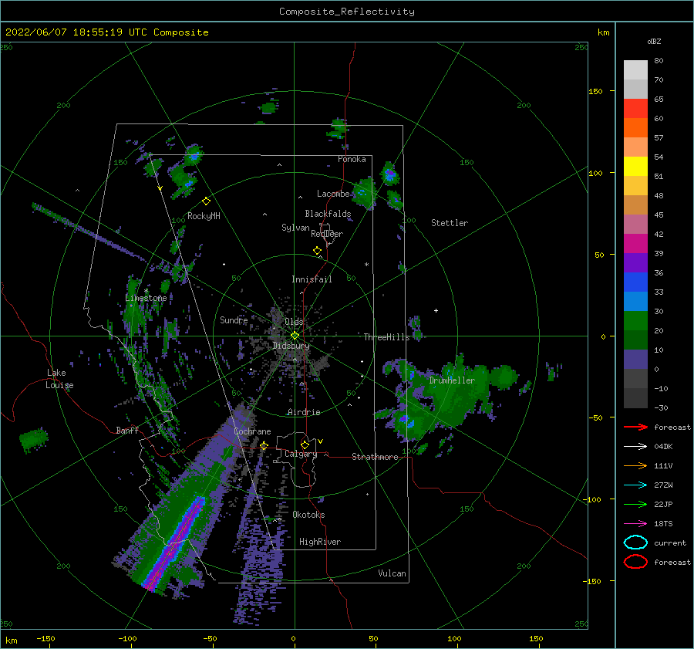Click yellow diamond marker at Cochrane
Viewport: 694px width, 649px height.
point(264,445)
